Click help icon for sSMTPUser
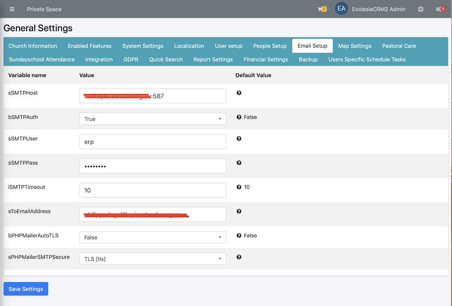Viewport: 452px width, 306px height. pyautogui.click(x=239, y=138)
